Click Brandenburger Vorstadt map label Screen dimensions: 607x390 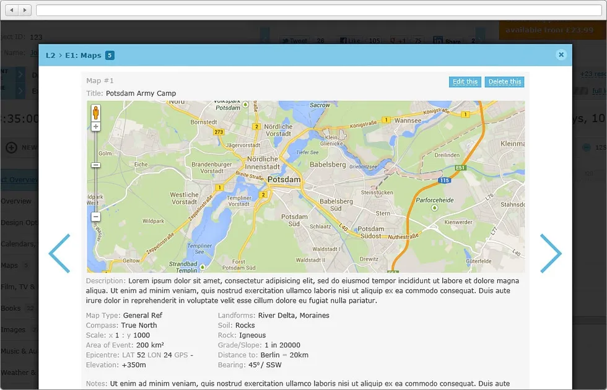(211, 168)
